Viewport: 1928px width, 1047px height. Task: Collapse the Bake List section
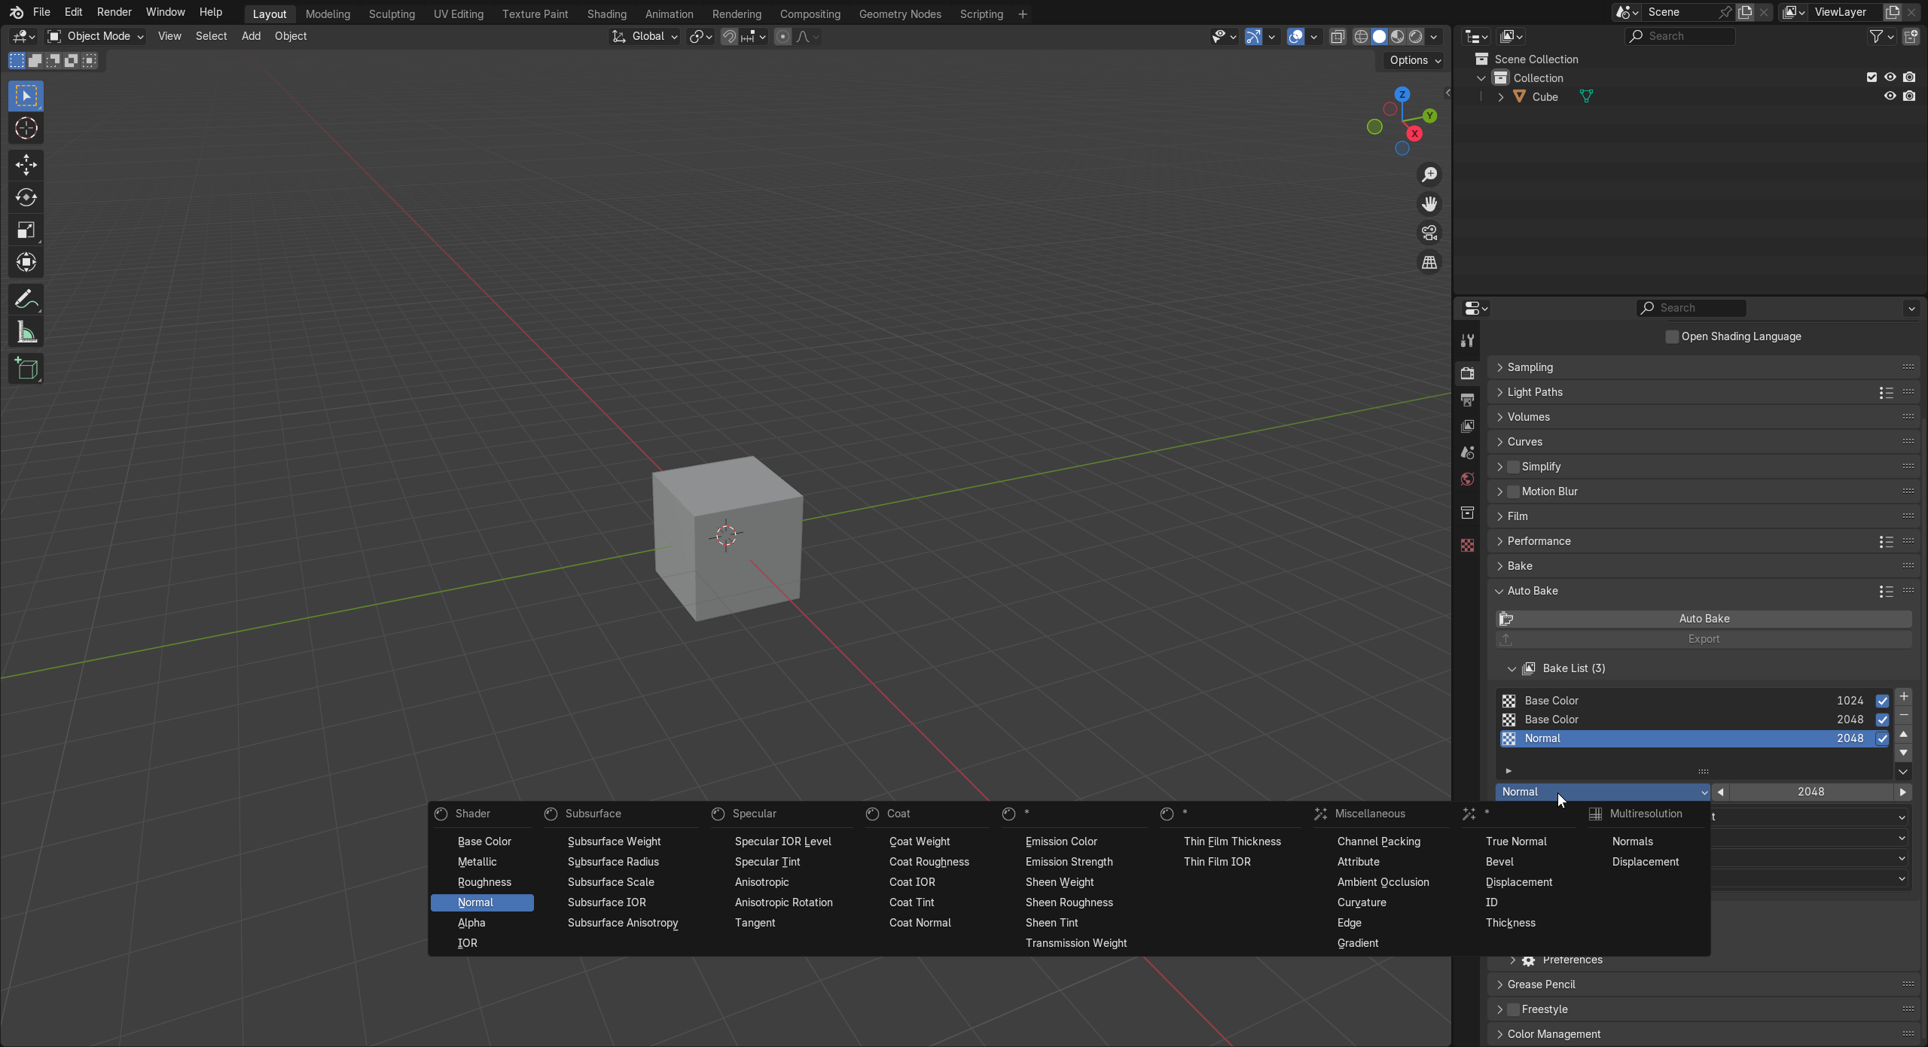coord(1512,668)
